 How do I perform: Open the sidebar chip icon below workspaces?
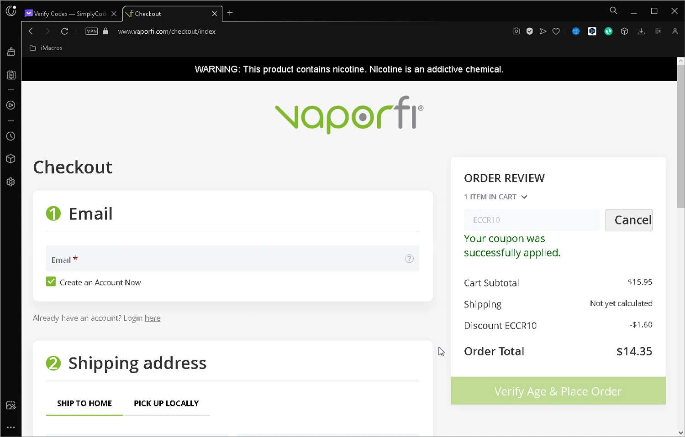(11, 75)
